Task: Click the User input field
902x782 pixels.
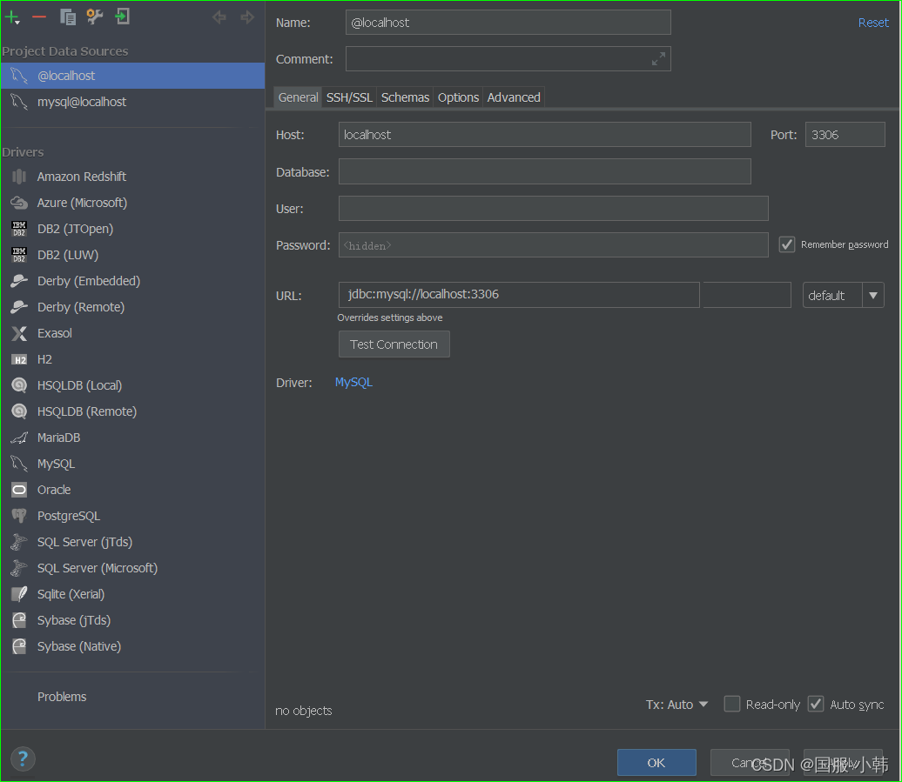Action: [x=554, y=208]
